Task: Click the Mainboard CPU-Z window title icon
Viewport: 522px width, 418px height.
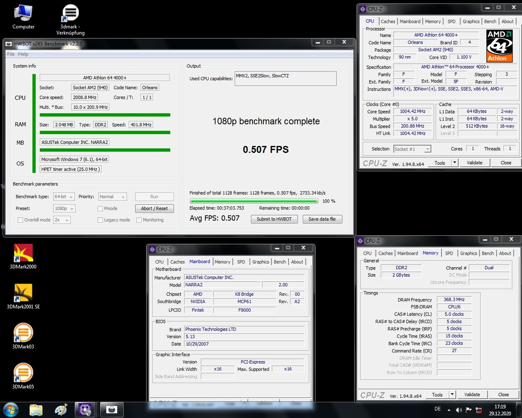Action: click(152, 249)
